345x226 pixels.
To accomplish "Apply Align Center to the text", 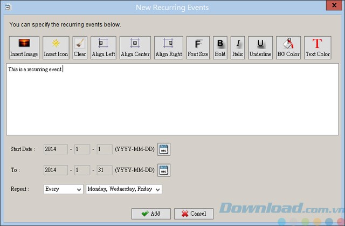I will 135,47.
